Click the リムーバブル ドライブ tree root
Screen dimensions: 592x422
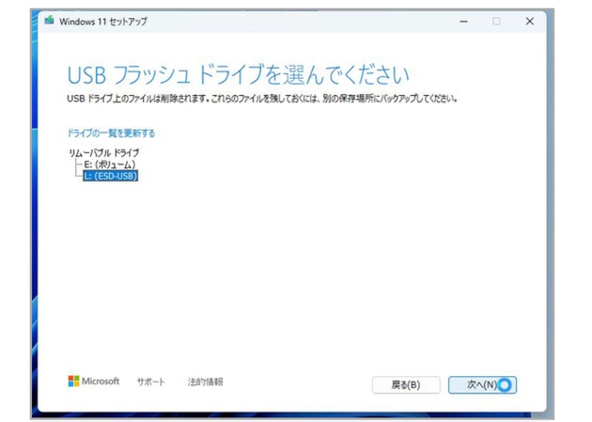[103, 153]
